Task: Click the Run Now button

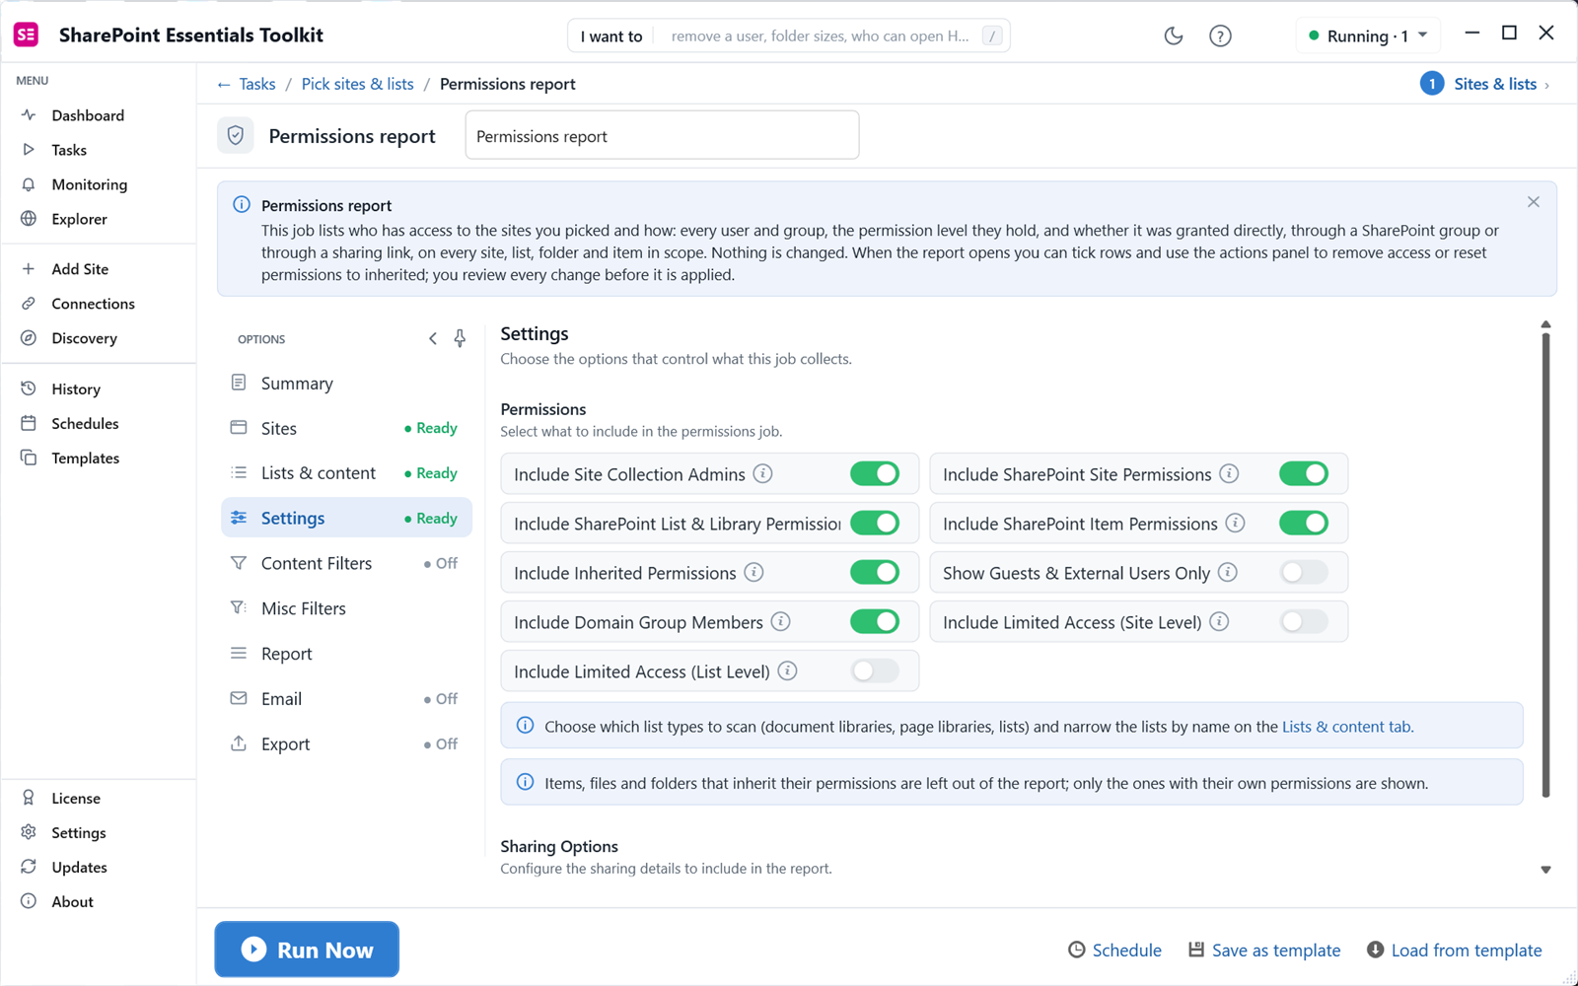Action: pos(307,950)
